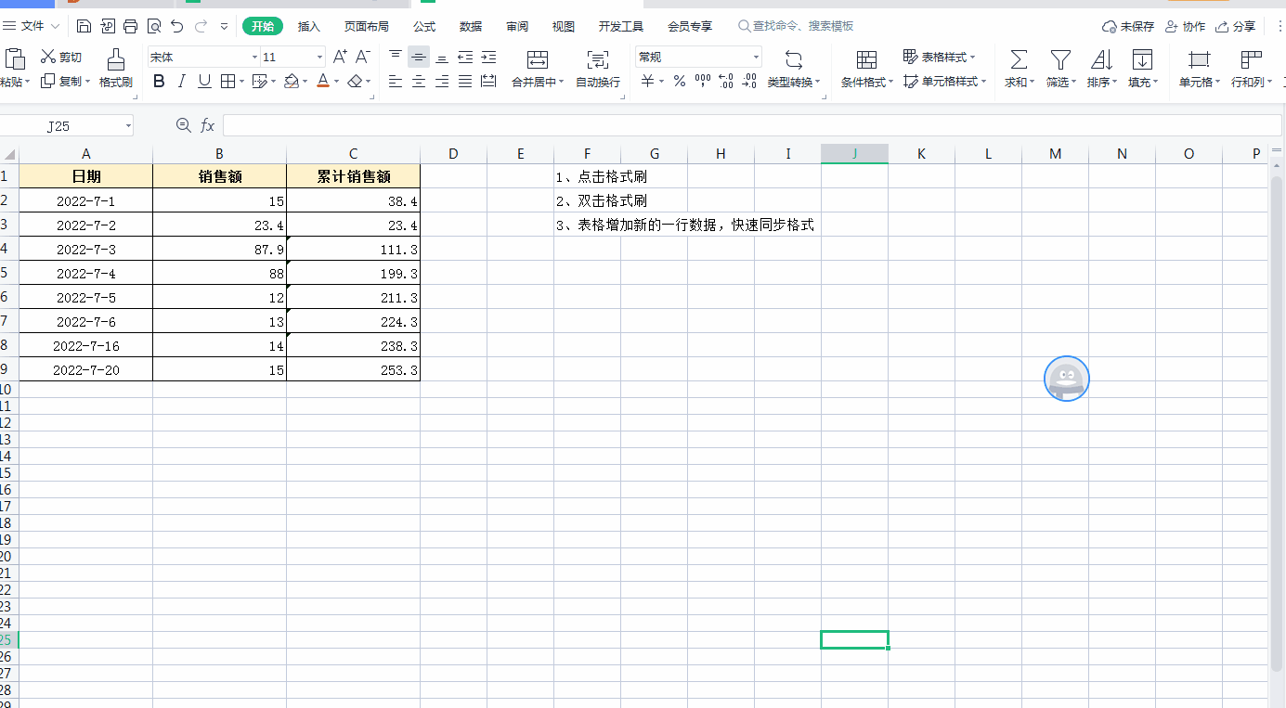Click the Auto Wrap (自动换行) button
1286x708 pixels.
click(598, 69)
